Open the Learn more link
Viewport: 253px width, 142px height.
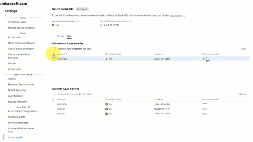tap(176, 16)
